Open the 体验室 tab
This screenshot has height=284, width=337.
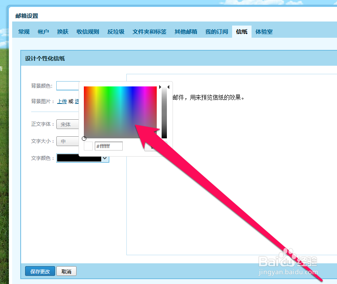264,32
